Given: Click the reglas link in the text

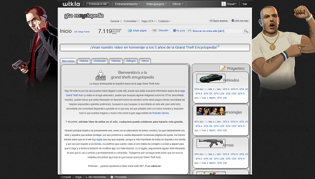Looking at the screenshot, I should tap(99, 139).
